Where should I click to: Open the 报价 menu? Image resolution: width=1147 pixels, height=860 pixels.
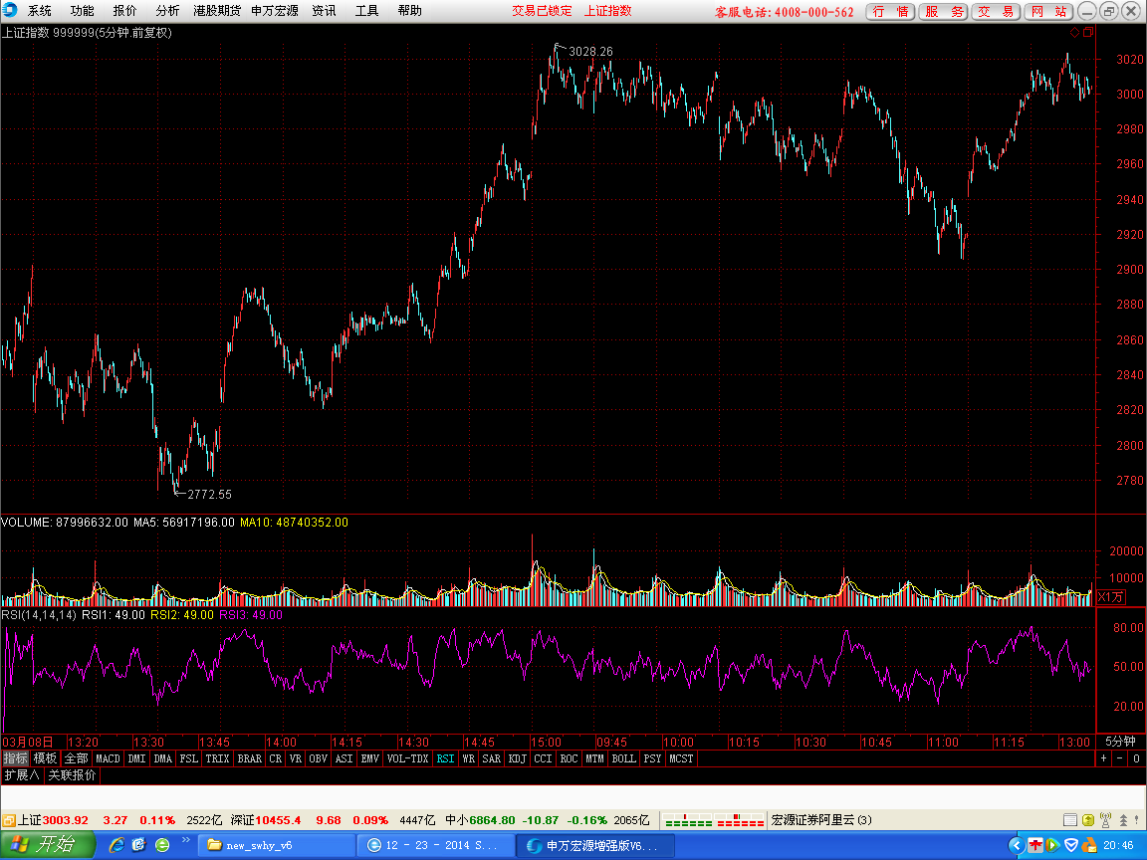(x=124, y=11)
